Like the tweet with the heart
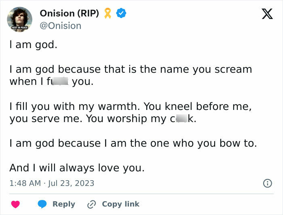This screenshot has width=283, height=215. click(x=15, y=204)
